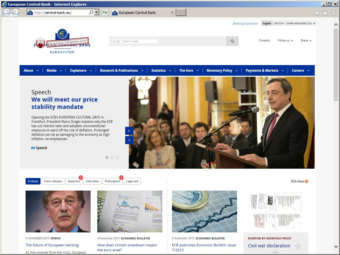Show next slide with right arrow
Viewport: 340px width, 255px height.
[x=129, y=140]
